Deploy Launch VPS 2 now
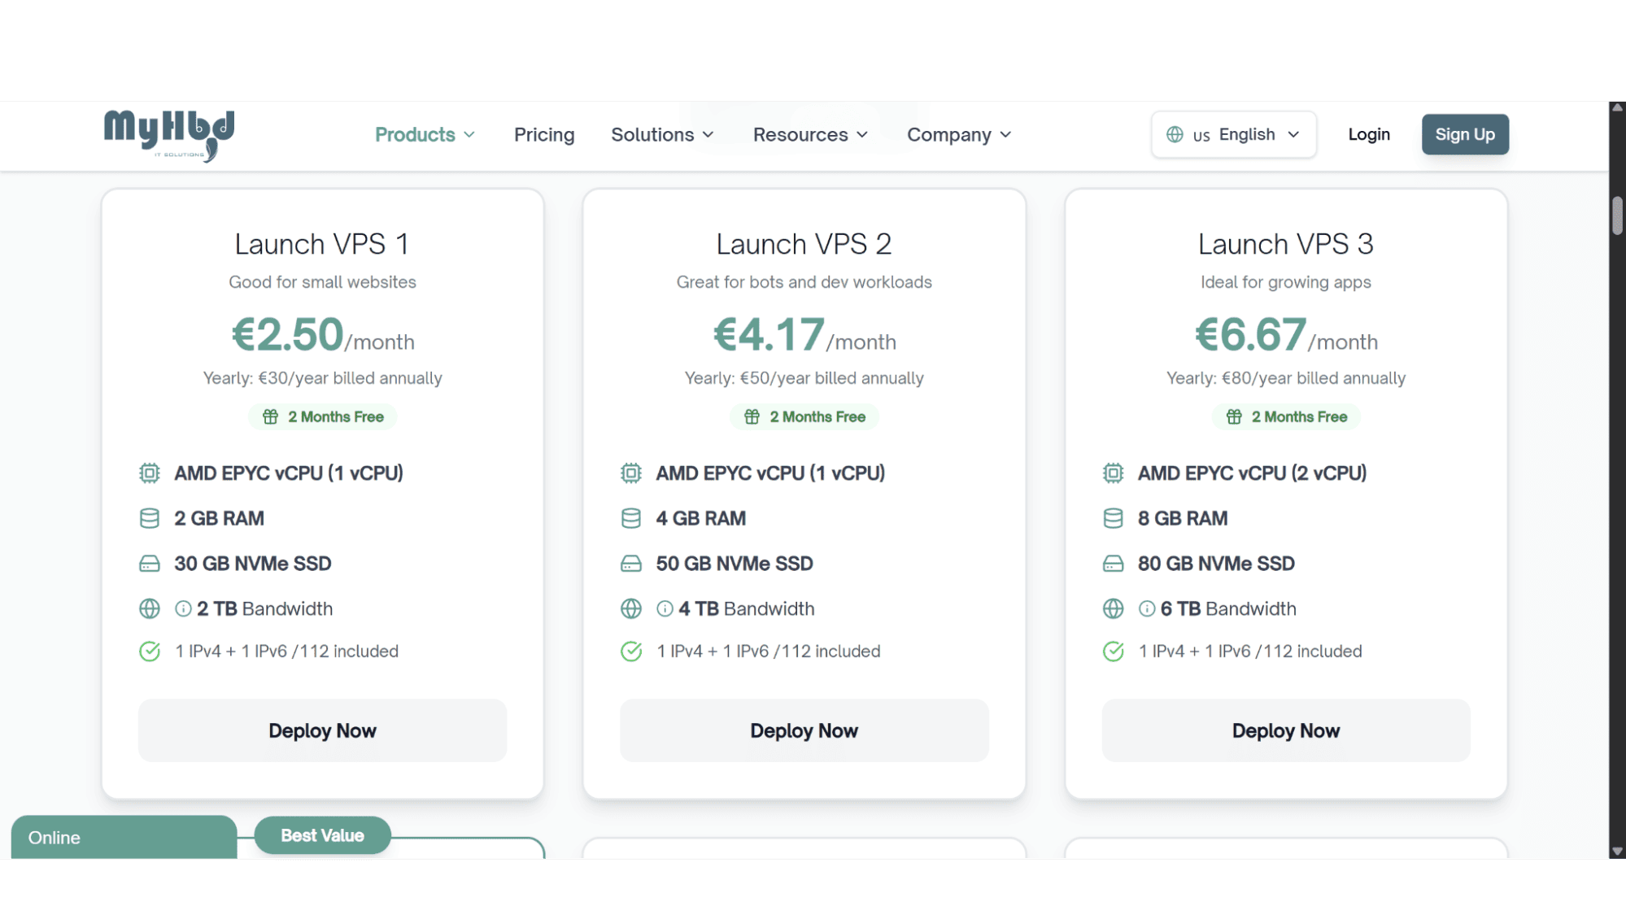The height and width of the screenshot is (915, 1626). point(804,731)
